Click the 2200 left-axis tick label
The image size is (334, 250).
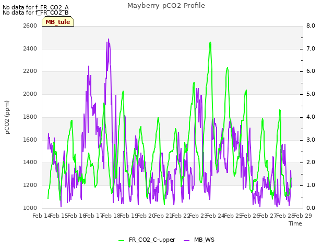tap(30, 71)
